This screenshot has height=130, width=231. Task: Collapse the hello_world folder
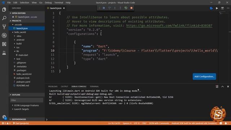click(x=13, y=32)
